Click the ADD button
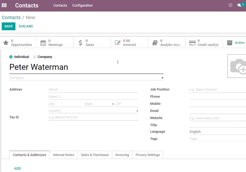 click(17, 168)
